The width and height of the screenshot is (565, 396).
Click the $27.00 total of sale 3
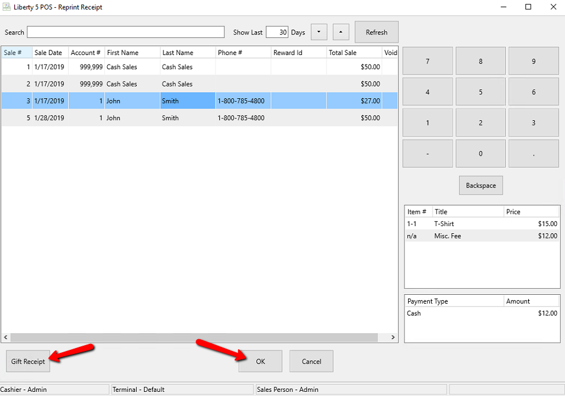click(370, 101)
